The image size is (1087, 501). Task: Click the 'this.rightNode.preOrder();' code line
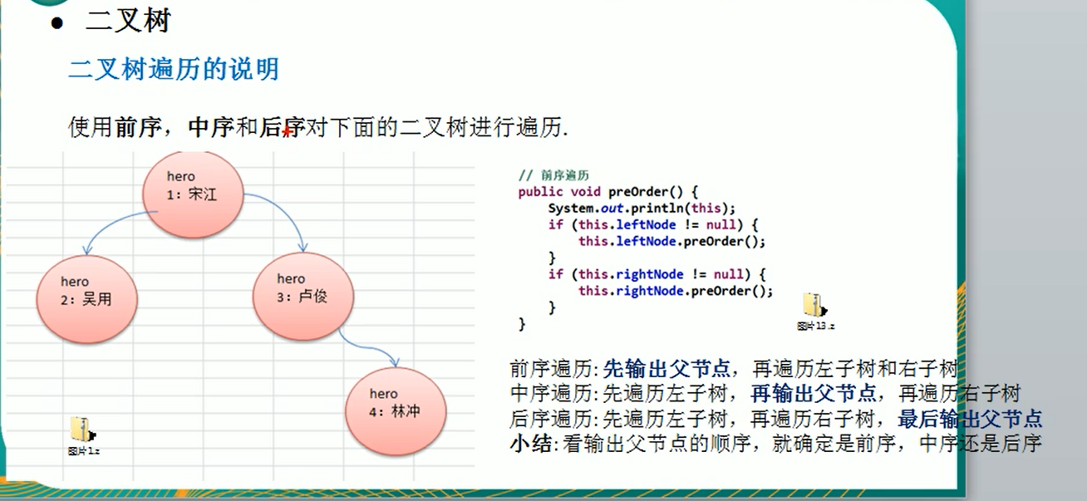click(x=676, y=291)
